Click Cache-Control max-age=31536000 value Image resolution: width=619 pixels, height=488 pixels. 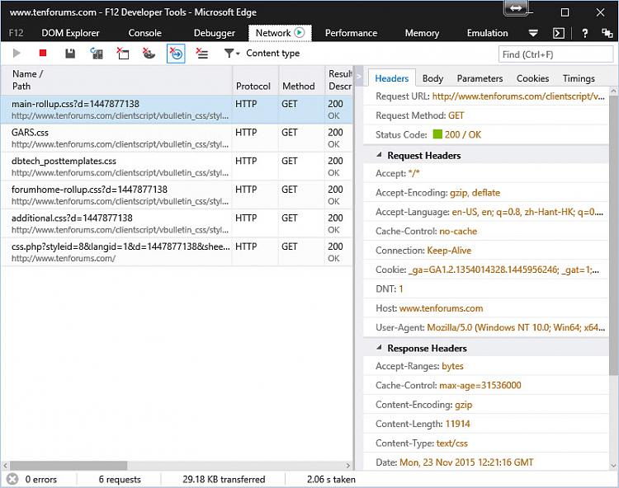[480, 386]
